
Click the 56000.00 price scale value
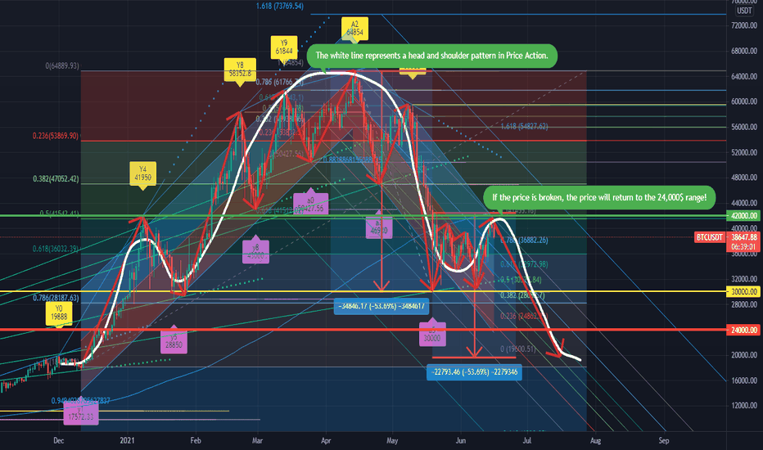[744, 127]
